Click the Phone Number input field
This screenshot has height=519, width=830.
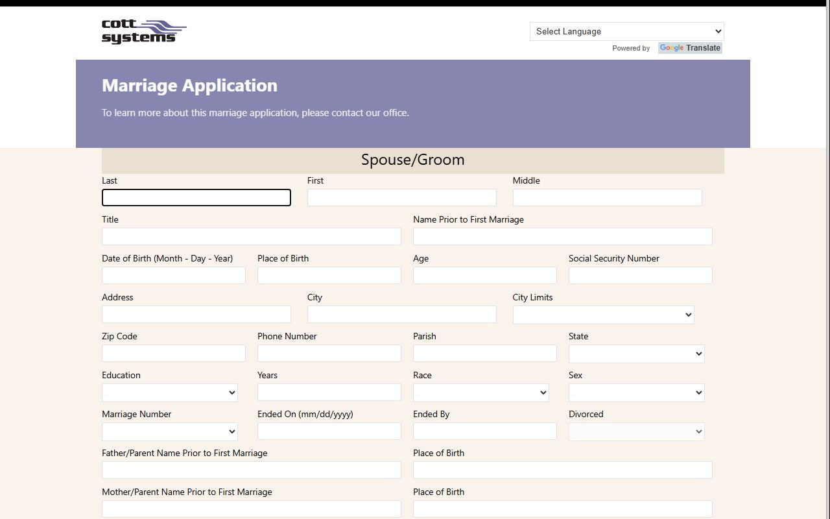tap(329, 353)
